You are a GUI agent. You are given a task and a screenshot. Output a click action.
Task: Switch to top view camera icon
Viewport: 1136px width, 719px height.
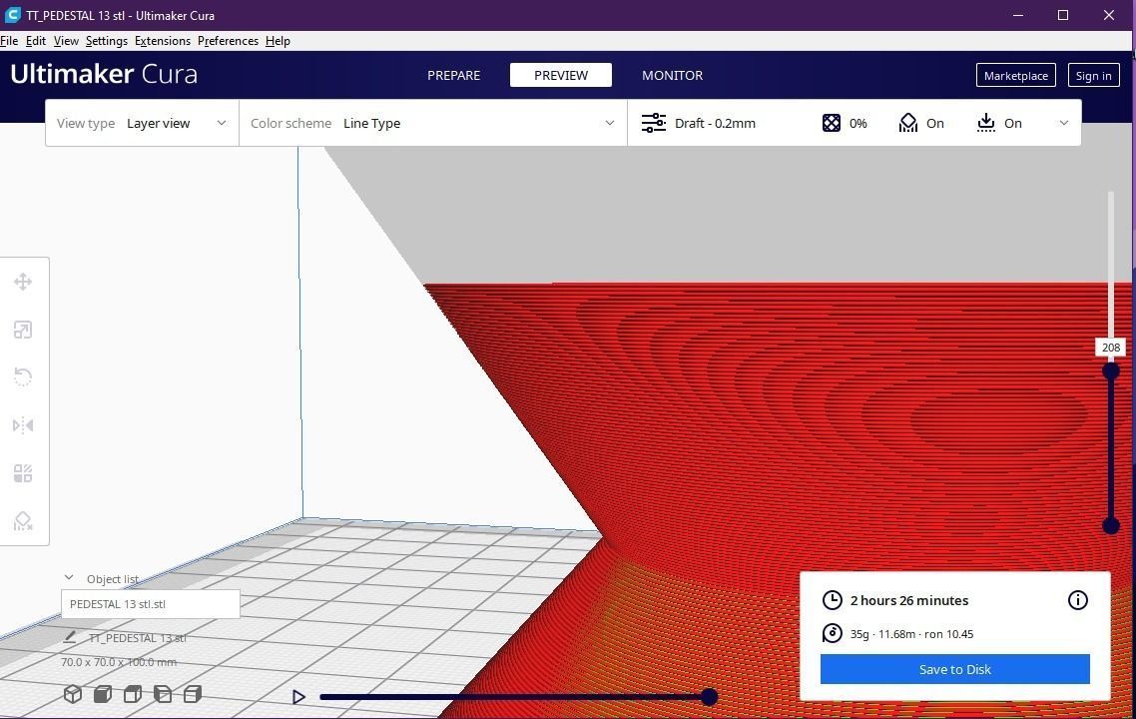pos(133,694)
